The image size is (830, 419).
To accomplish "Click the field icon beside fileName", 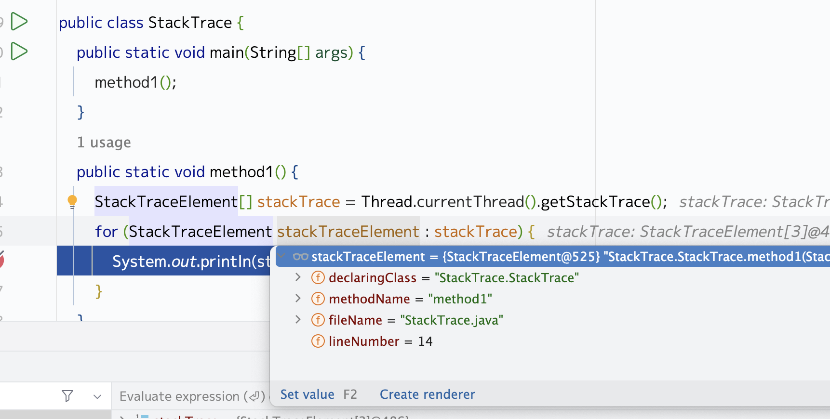I will pyautogui.click(x=318, y=320).
